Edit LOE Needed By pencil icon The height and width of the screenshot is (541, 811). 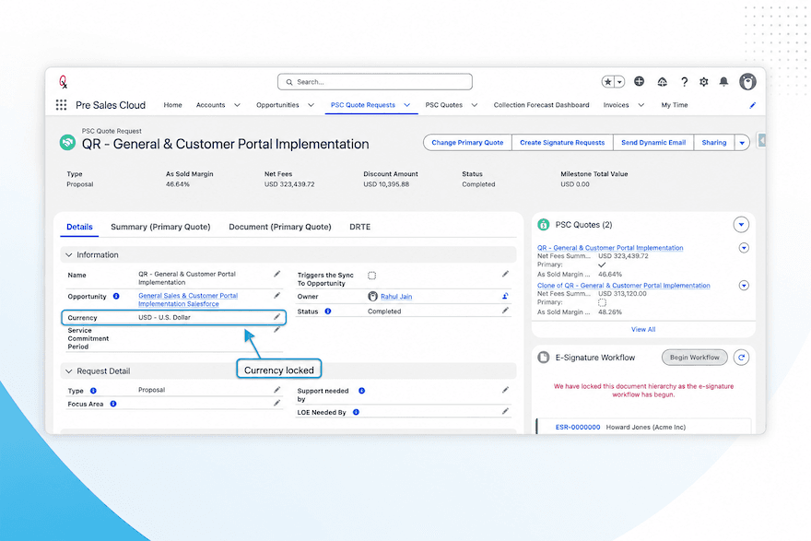click(505, 411)
